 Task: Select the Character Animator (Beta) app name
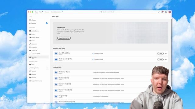click(x=67, y=102)
